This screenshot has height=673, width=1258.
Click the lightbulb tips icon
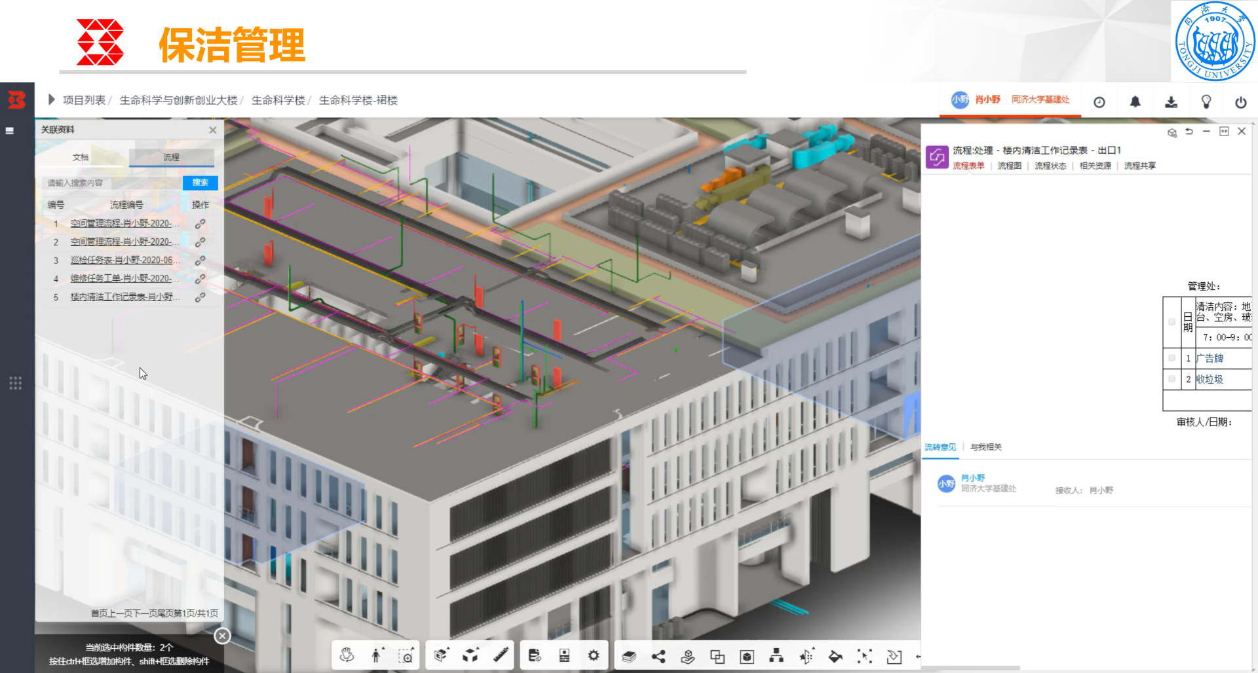1206,101
